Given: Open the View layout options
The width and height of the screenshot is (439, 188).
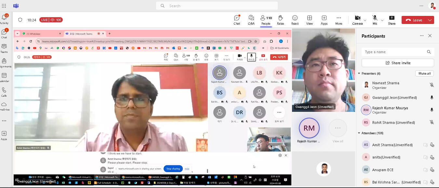Looking at the screenshot, I should (310, 19).
